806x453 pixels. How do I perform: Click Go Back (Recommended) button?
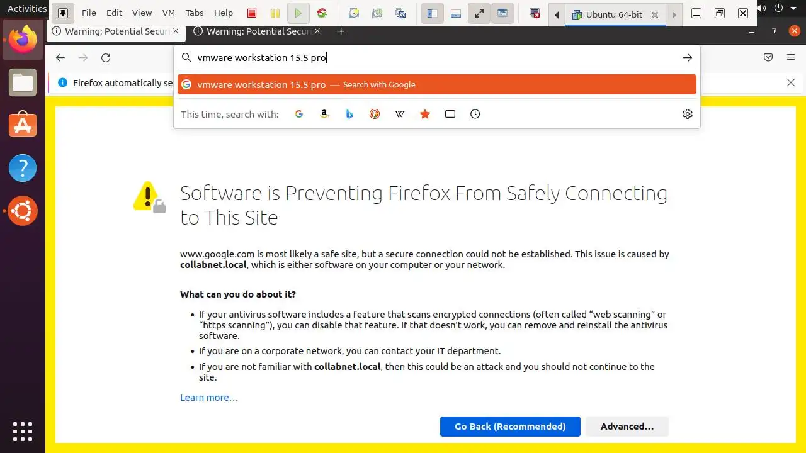click(x=510, y=427)
